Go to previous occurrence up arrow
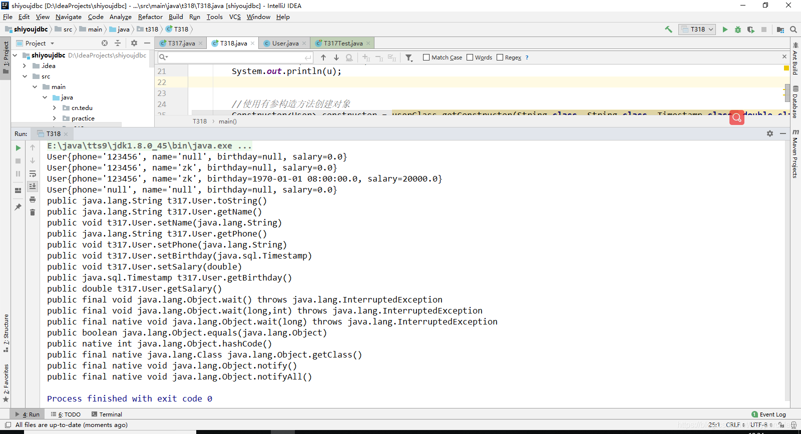 coord(323,57)
